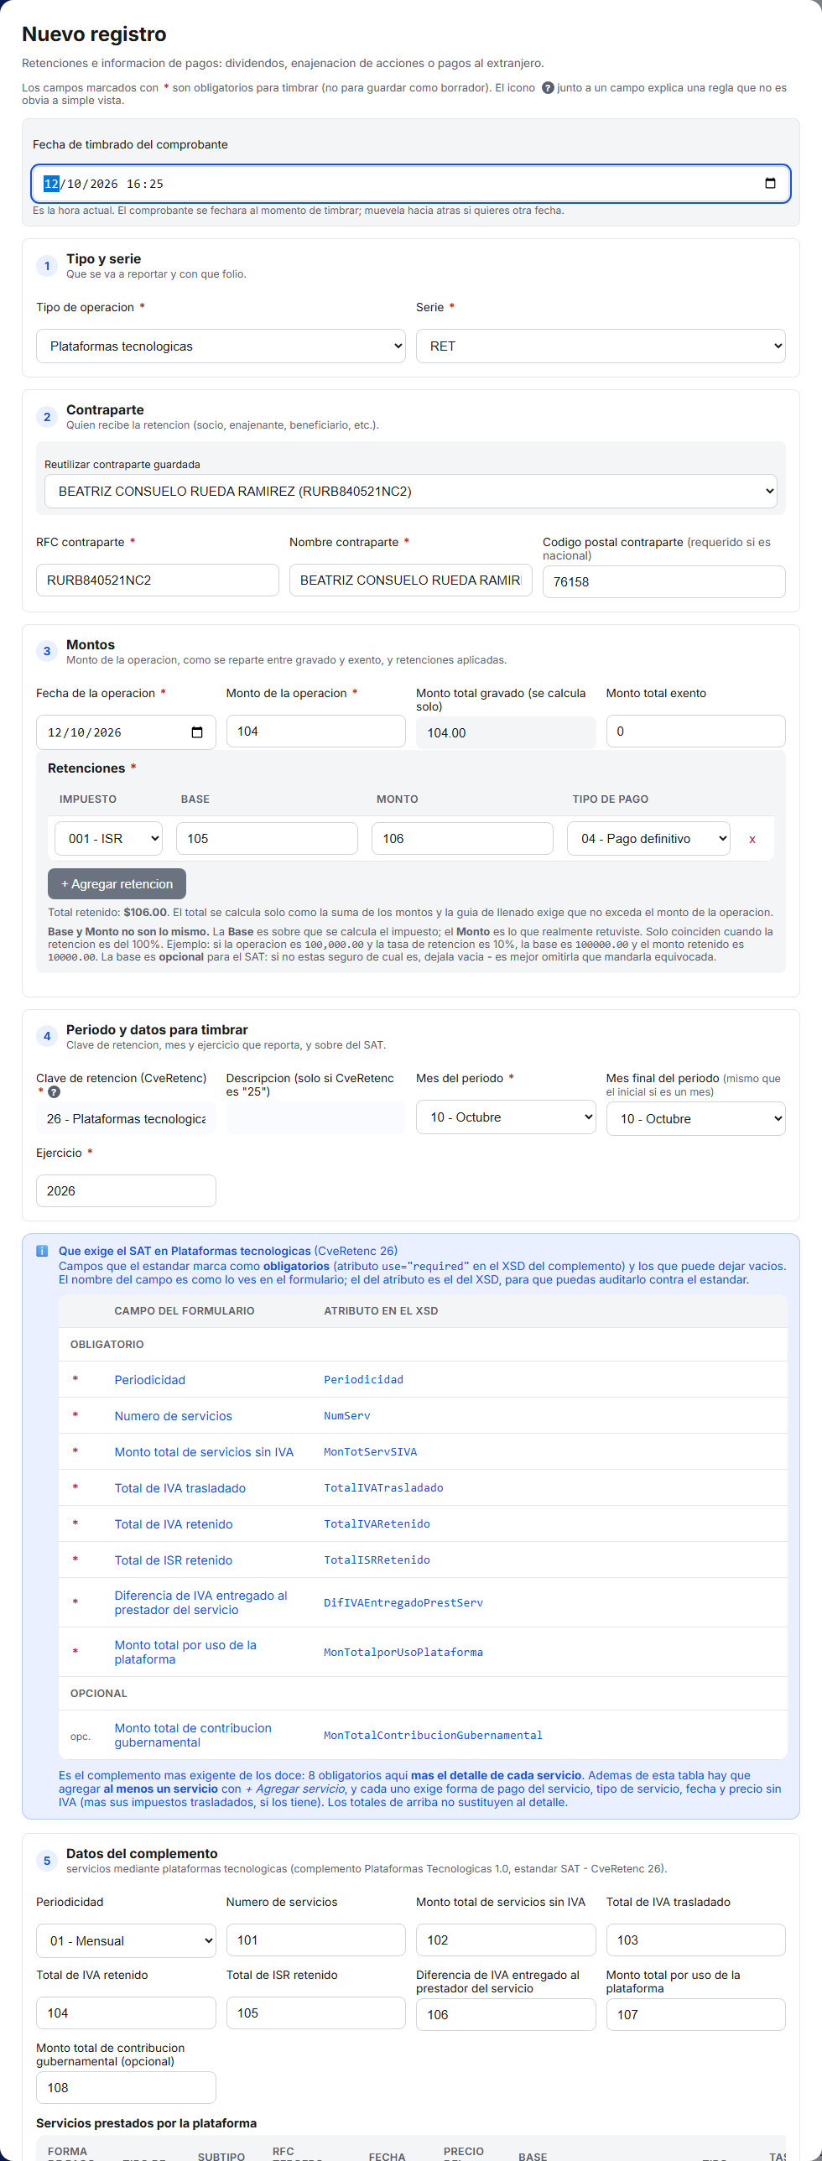This screenshot has height=2161, width=822.
Task: Click the RFC contraparte input field
Action: point(158,581)
